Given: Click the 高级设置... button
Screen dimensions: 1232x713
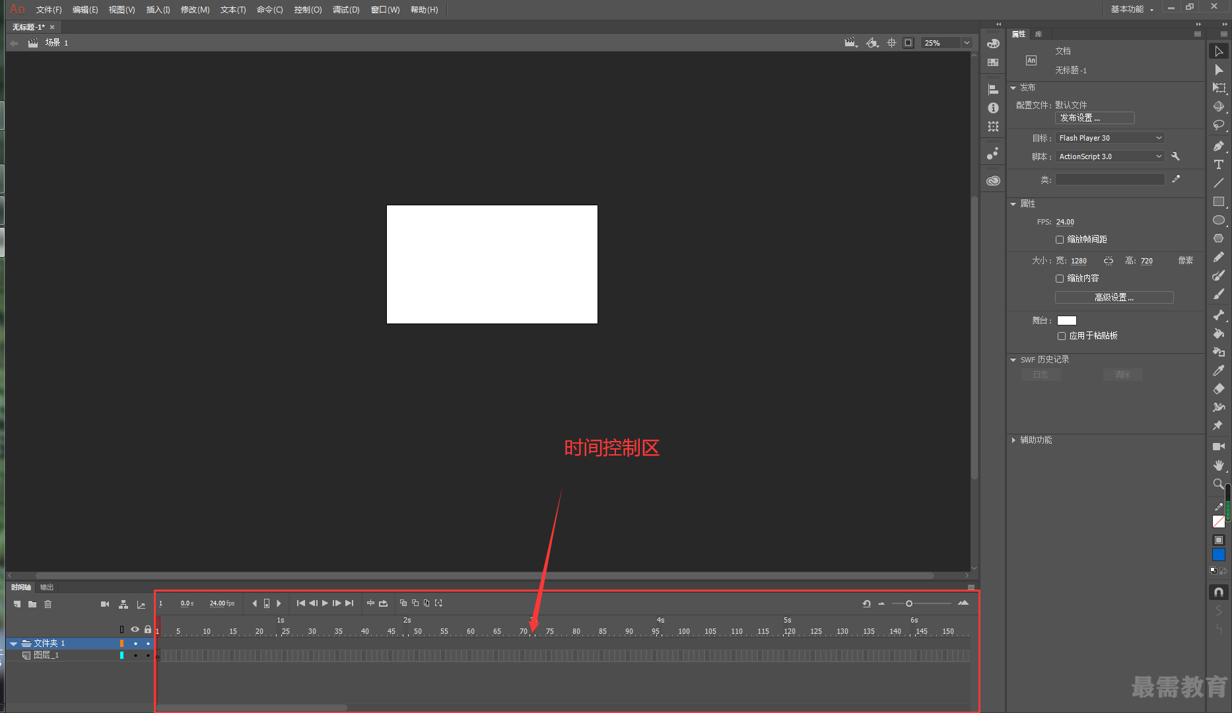Looking at the screenshot, I should (1114, 298).
